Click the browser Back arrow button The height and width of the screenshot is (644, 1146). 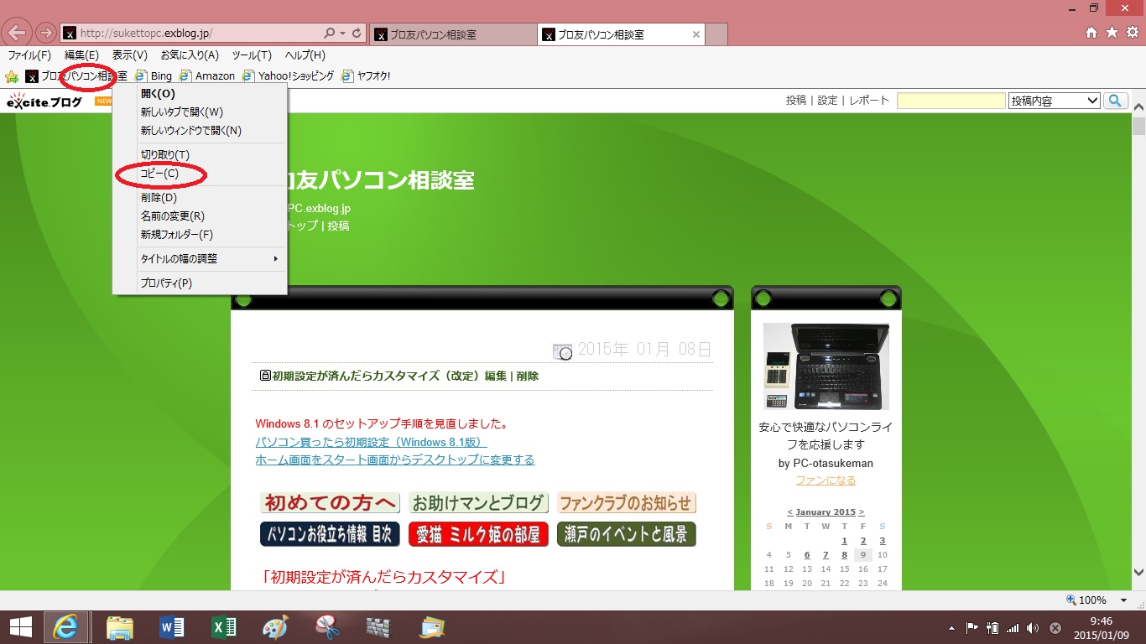tap(18, 34)
